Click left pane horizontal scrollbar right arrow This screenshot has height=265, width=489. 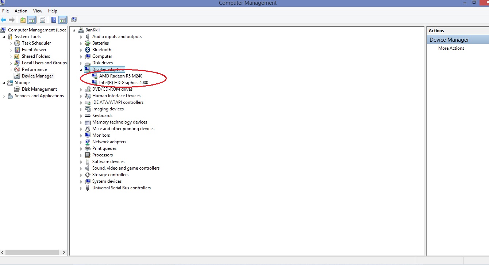tap(65, 252)
